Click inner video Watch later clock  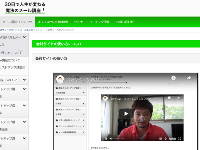click(169, 98)
